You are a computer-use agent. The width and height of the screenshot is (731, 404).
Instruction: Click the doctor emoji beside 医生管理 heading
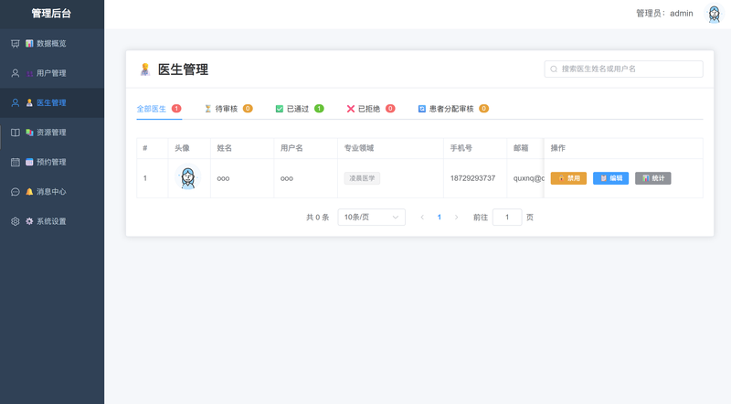(145, 69)
